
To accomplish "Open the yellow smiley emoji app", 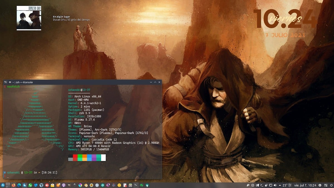I will click(x=119, y=185).
